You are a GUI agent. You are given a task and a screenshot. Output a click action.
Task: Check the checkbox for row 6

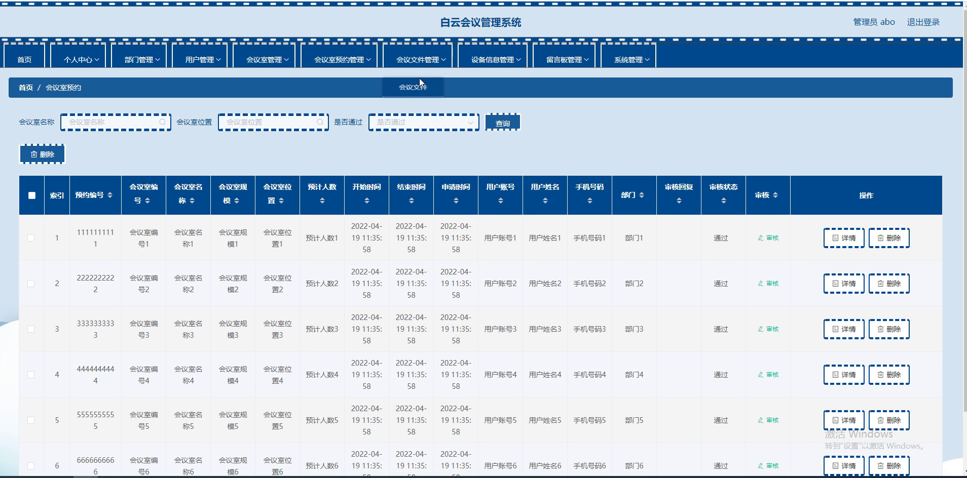tap(31, 466)
